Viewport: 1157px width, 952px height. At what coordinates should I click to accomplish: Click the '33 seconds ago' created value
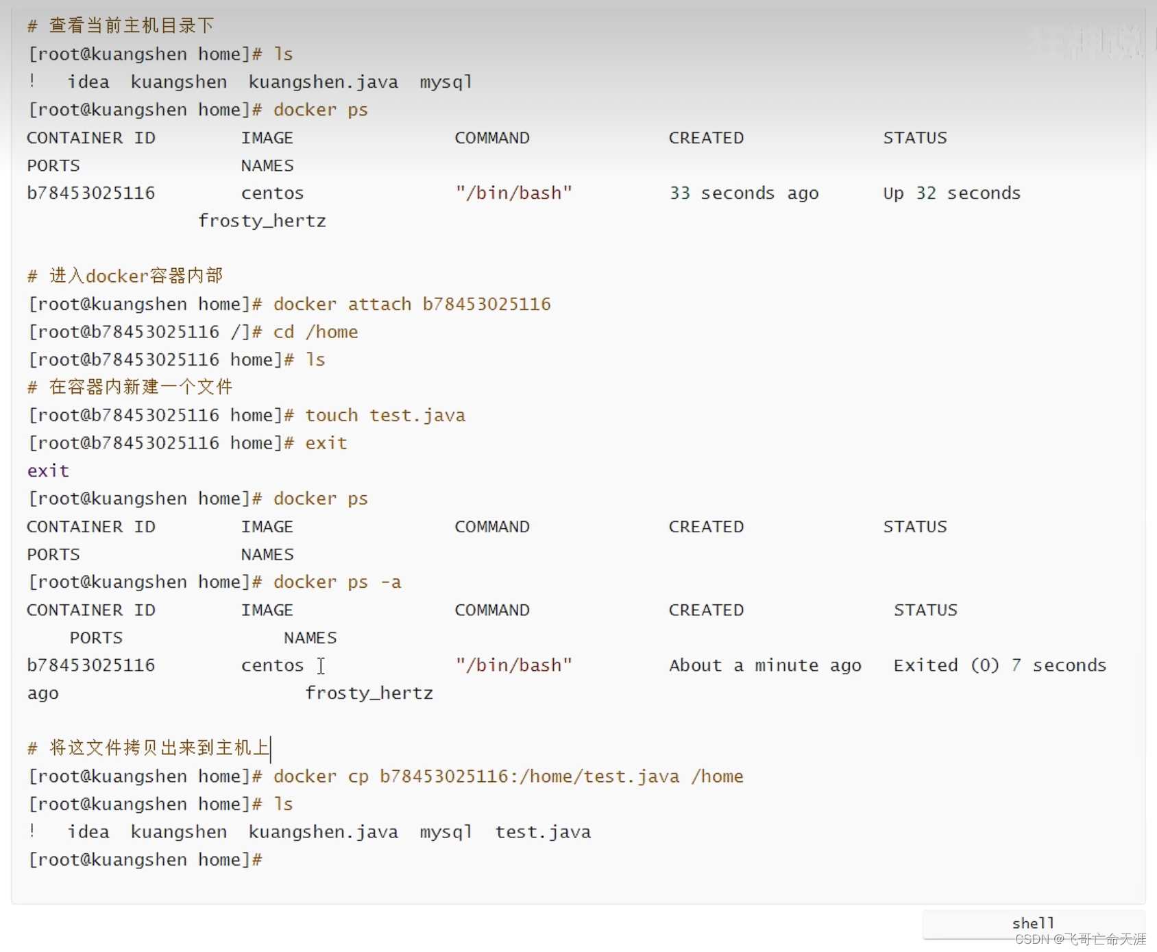point(744,193)
